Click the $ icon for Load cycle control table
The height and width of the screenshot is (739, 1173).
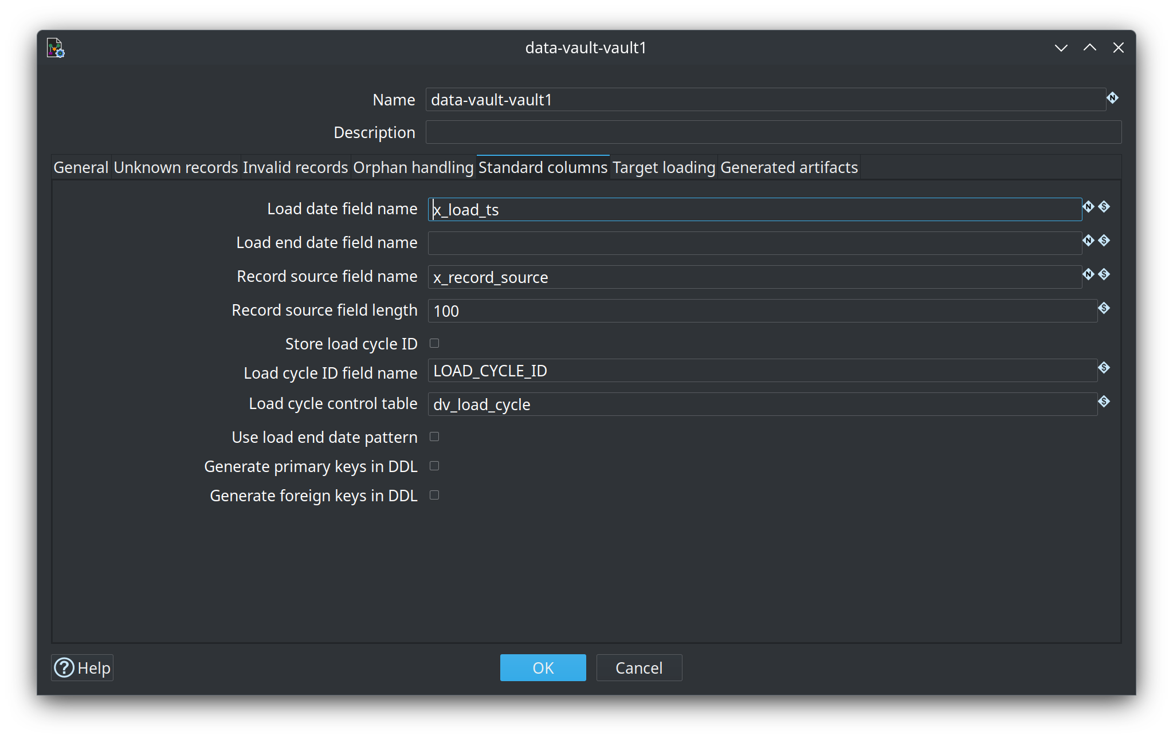coord(1104,402)
